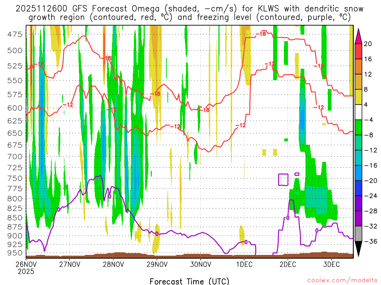Click the orange 12 to 16 colorbar segment
Image resolution: width=381 pixels, height=285 pixels.
[358, 67]
